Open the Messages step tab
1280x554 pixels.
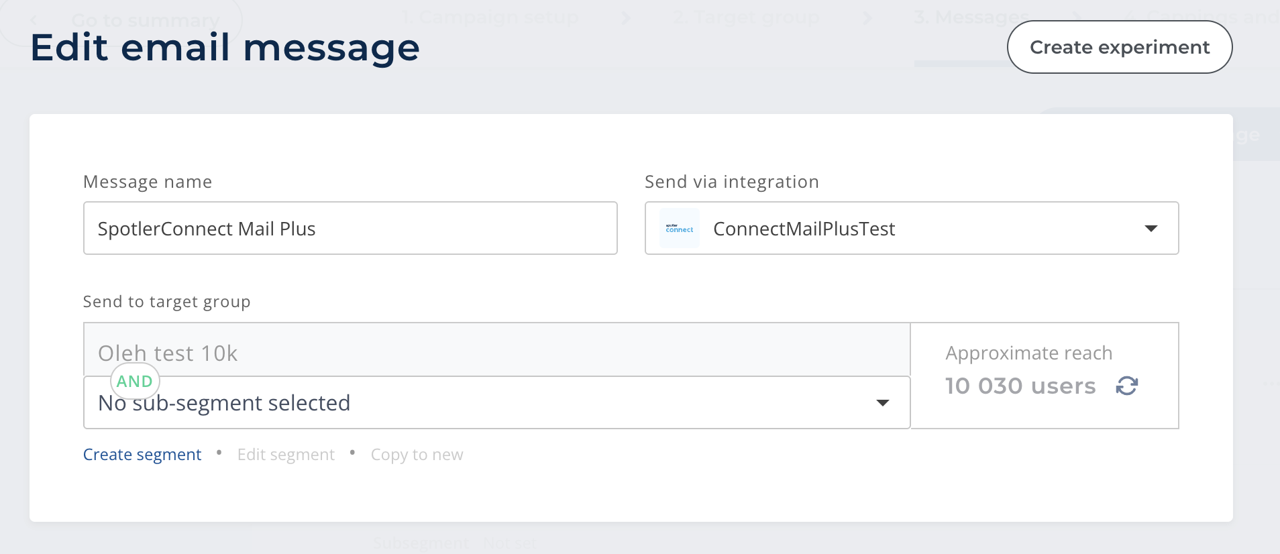[x=971, y=17]
